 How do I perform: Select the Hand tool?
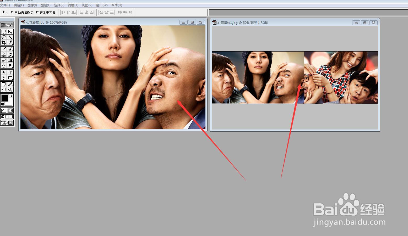pyautogui.click(x=4, y=90)
